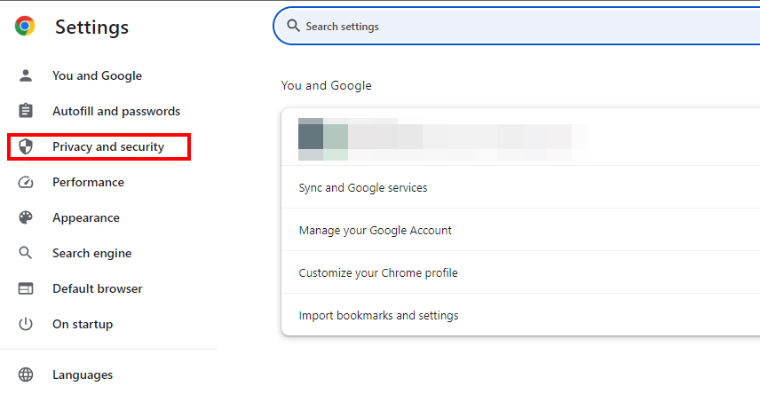The image size is (760, 394).
Task: Click the power icon for On startup
Action: tap(25, 324)
